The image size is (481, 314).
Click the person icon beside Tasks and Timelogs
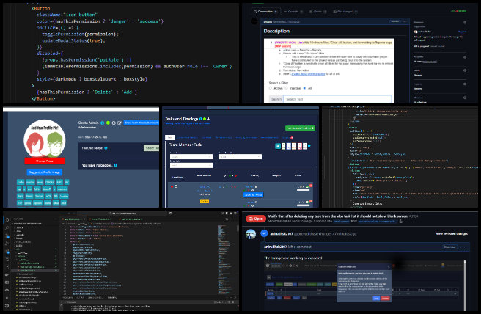[x=208, y=119]
